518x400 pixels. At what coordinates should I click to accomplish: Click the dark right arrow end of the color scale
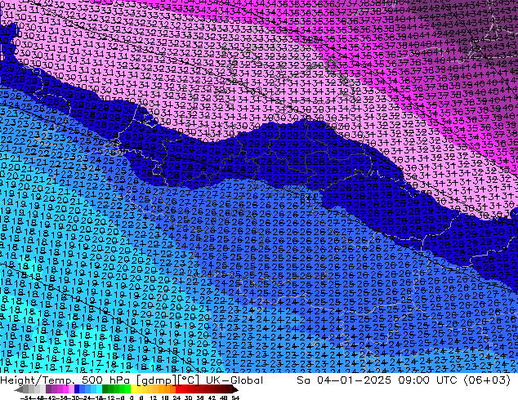[235, 390]
